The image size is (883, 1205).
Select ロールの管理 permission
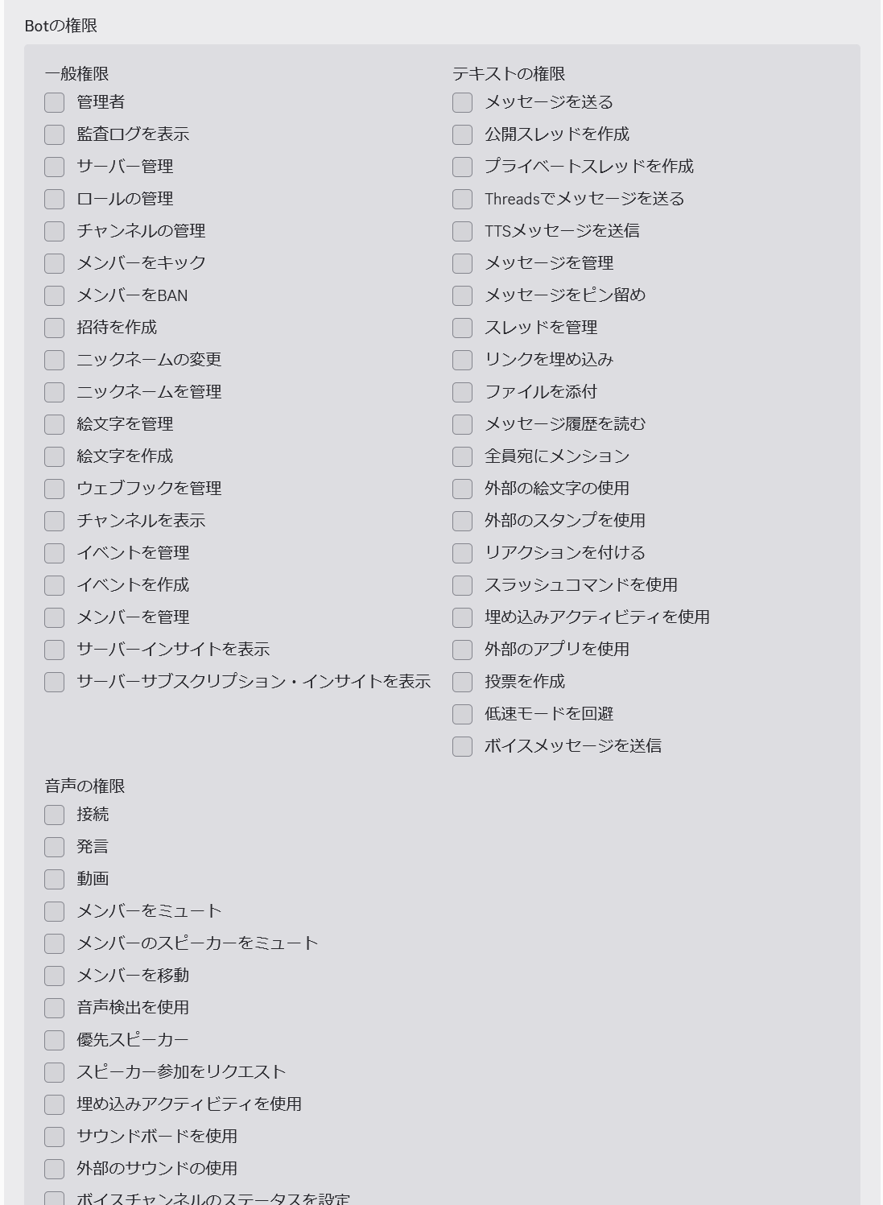coord(54,199)
